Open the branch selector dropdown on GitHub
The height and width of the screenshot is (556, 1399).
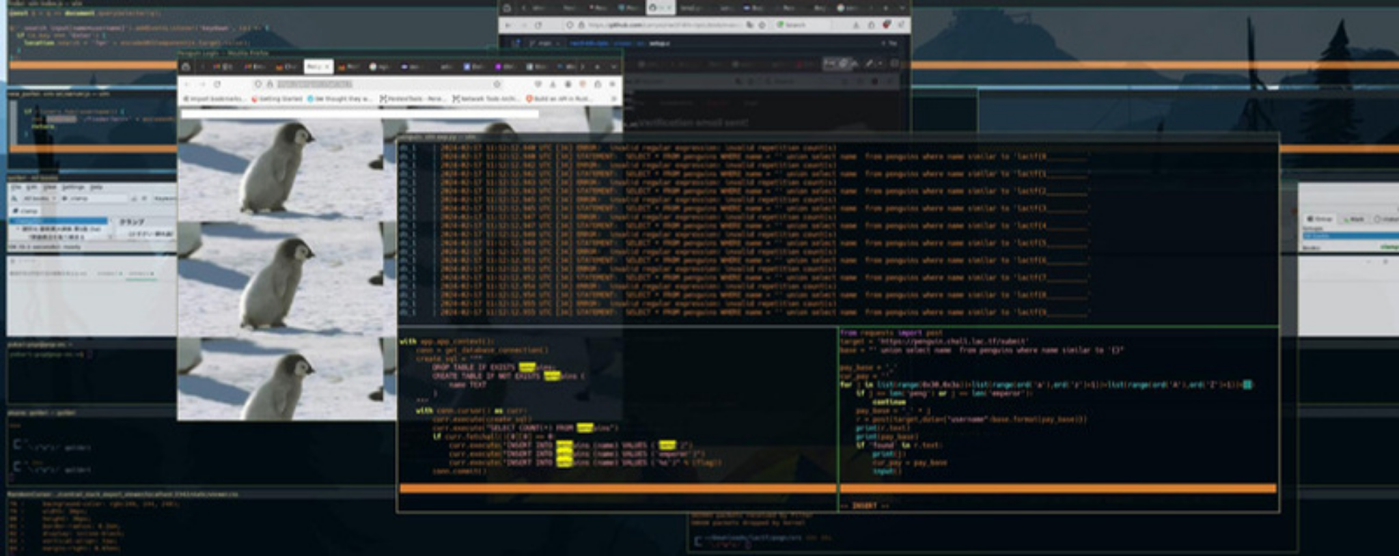coord(544,43)
